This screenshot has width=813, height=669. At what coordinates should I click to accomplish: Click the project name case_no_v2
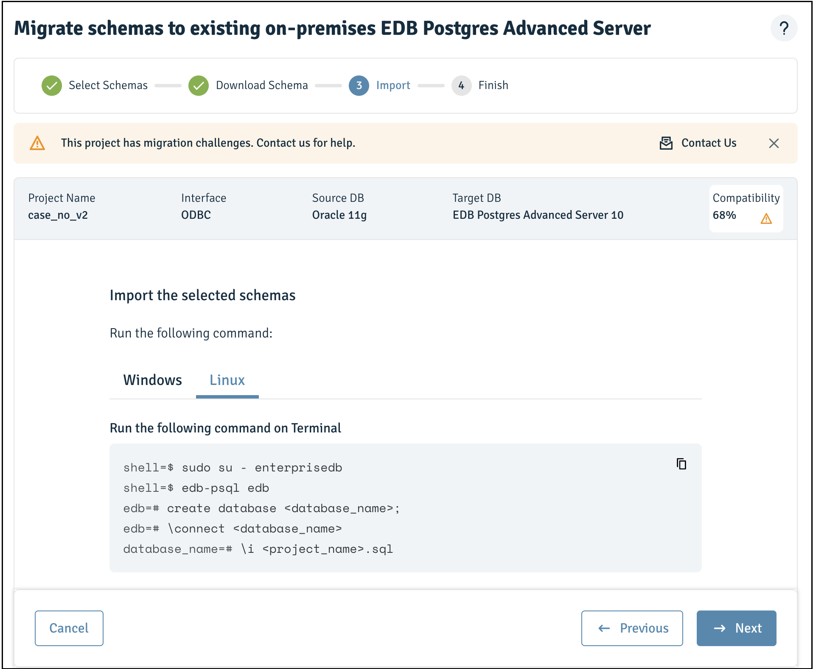58,215
